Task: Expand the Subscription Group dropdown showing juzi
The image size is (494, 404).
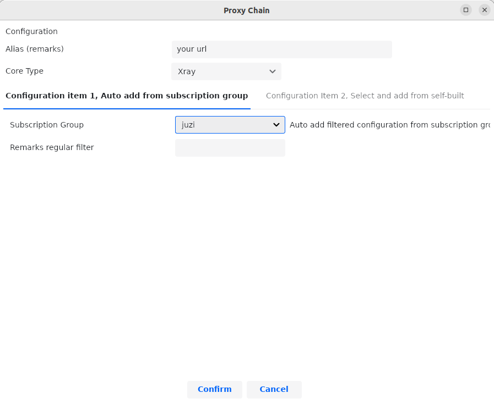Action: click(x=230, y=125)
